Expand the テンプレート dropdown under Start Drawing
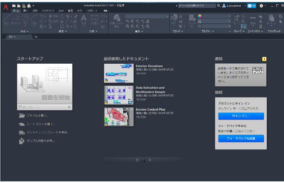 pyautogui.click(x=69, y=107)
